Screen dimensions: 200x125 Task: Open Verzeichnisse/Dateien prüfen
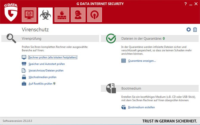click(46, 71)
